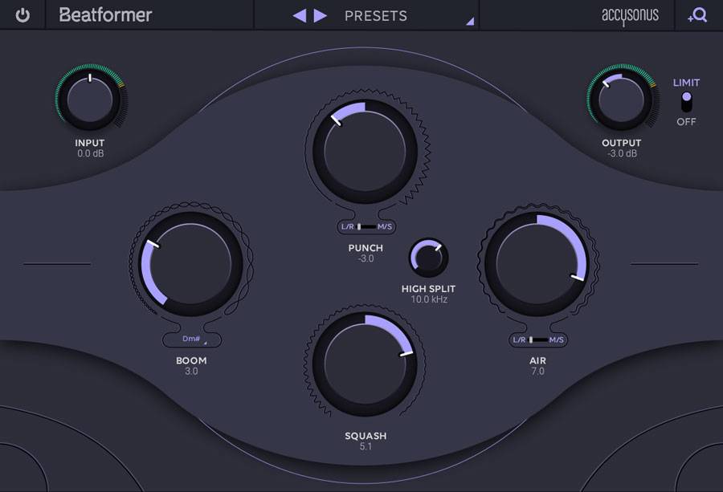The width and height of the screenshot is (723, 492).
Task: Click the power bypass icon
Action: [x=22, y=15]
